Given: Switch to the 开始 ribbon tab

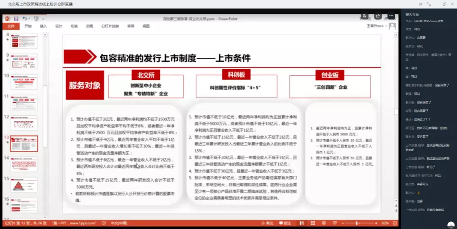Looking at the screenshot, I should [x=28, y=26].
